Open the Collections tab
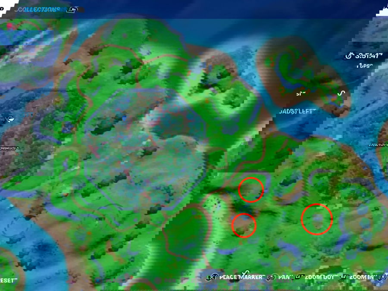This screenshot has width=388, height=291. coord(38,9)
